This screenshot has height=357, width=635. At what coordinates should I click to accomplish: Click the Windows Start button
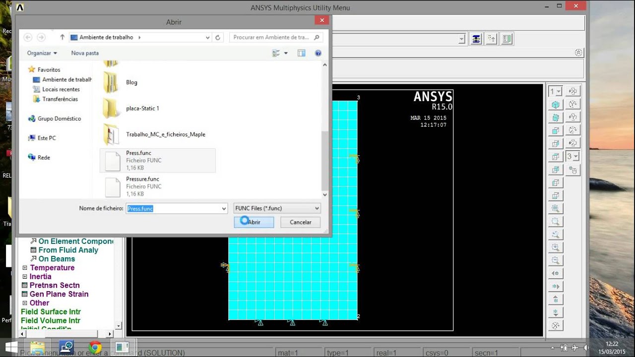(x=11, y=347)
